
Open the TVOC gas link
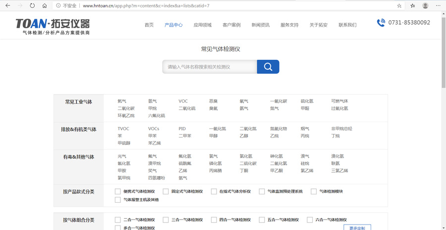[123, 129]
